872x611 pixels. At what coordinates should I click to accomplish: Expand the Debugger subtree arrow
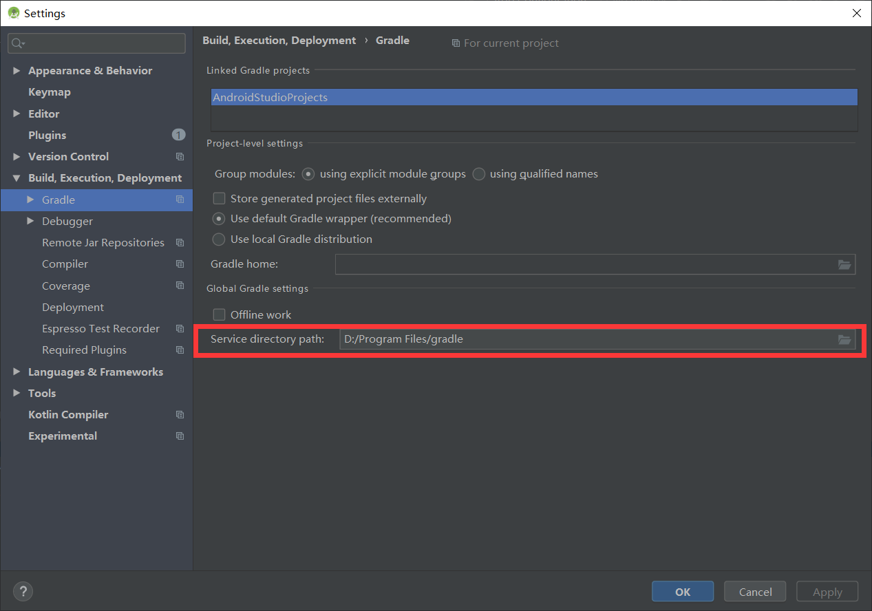point(30,221)
